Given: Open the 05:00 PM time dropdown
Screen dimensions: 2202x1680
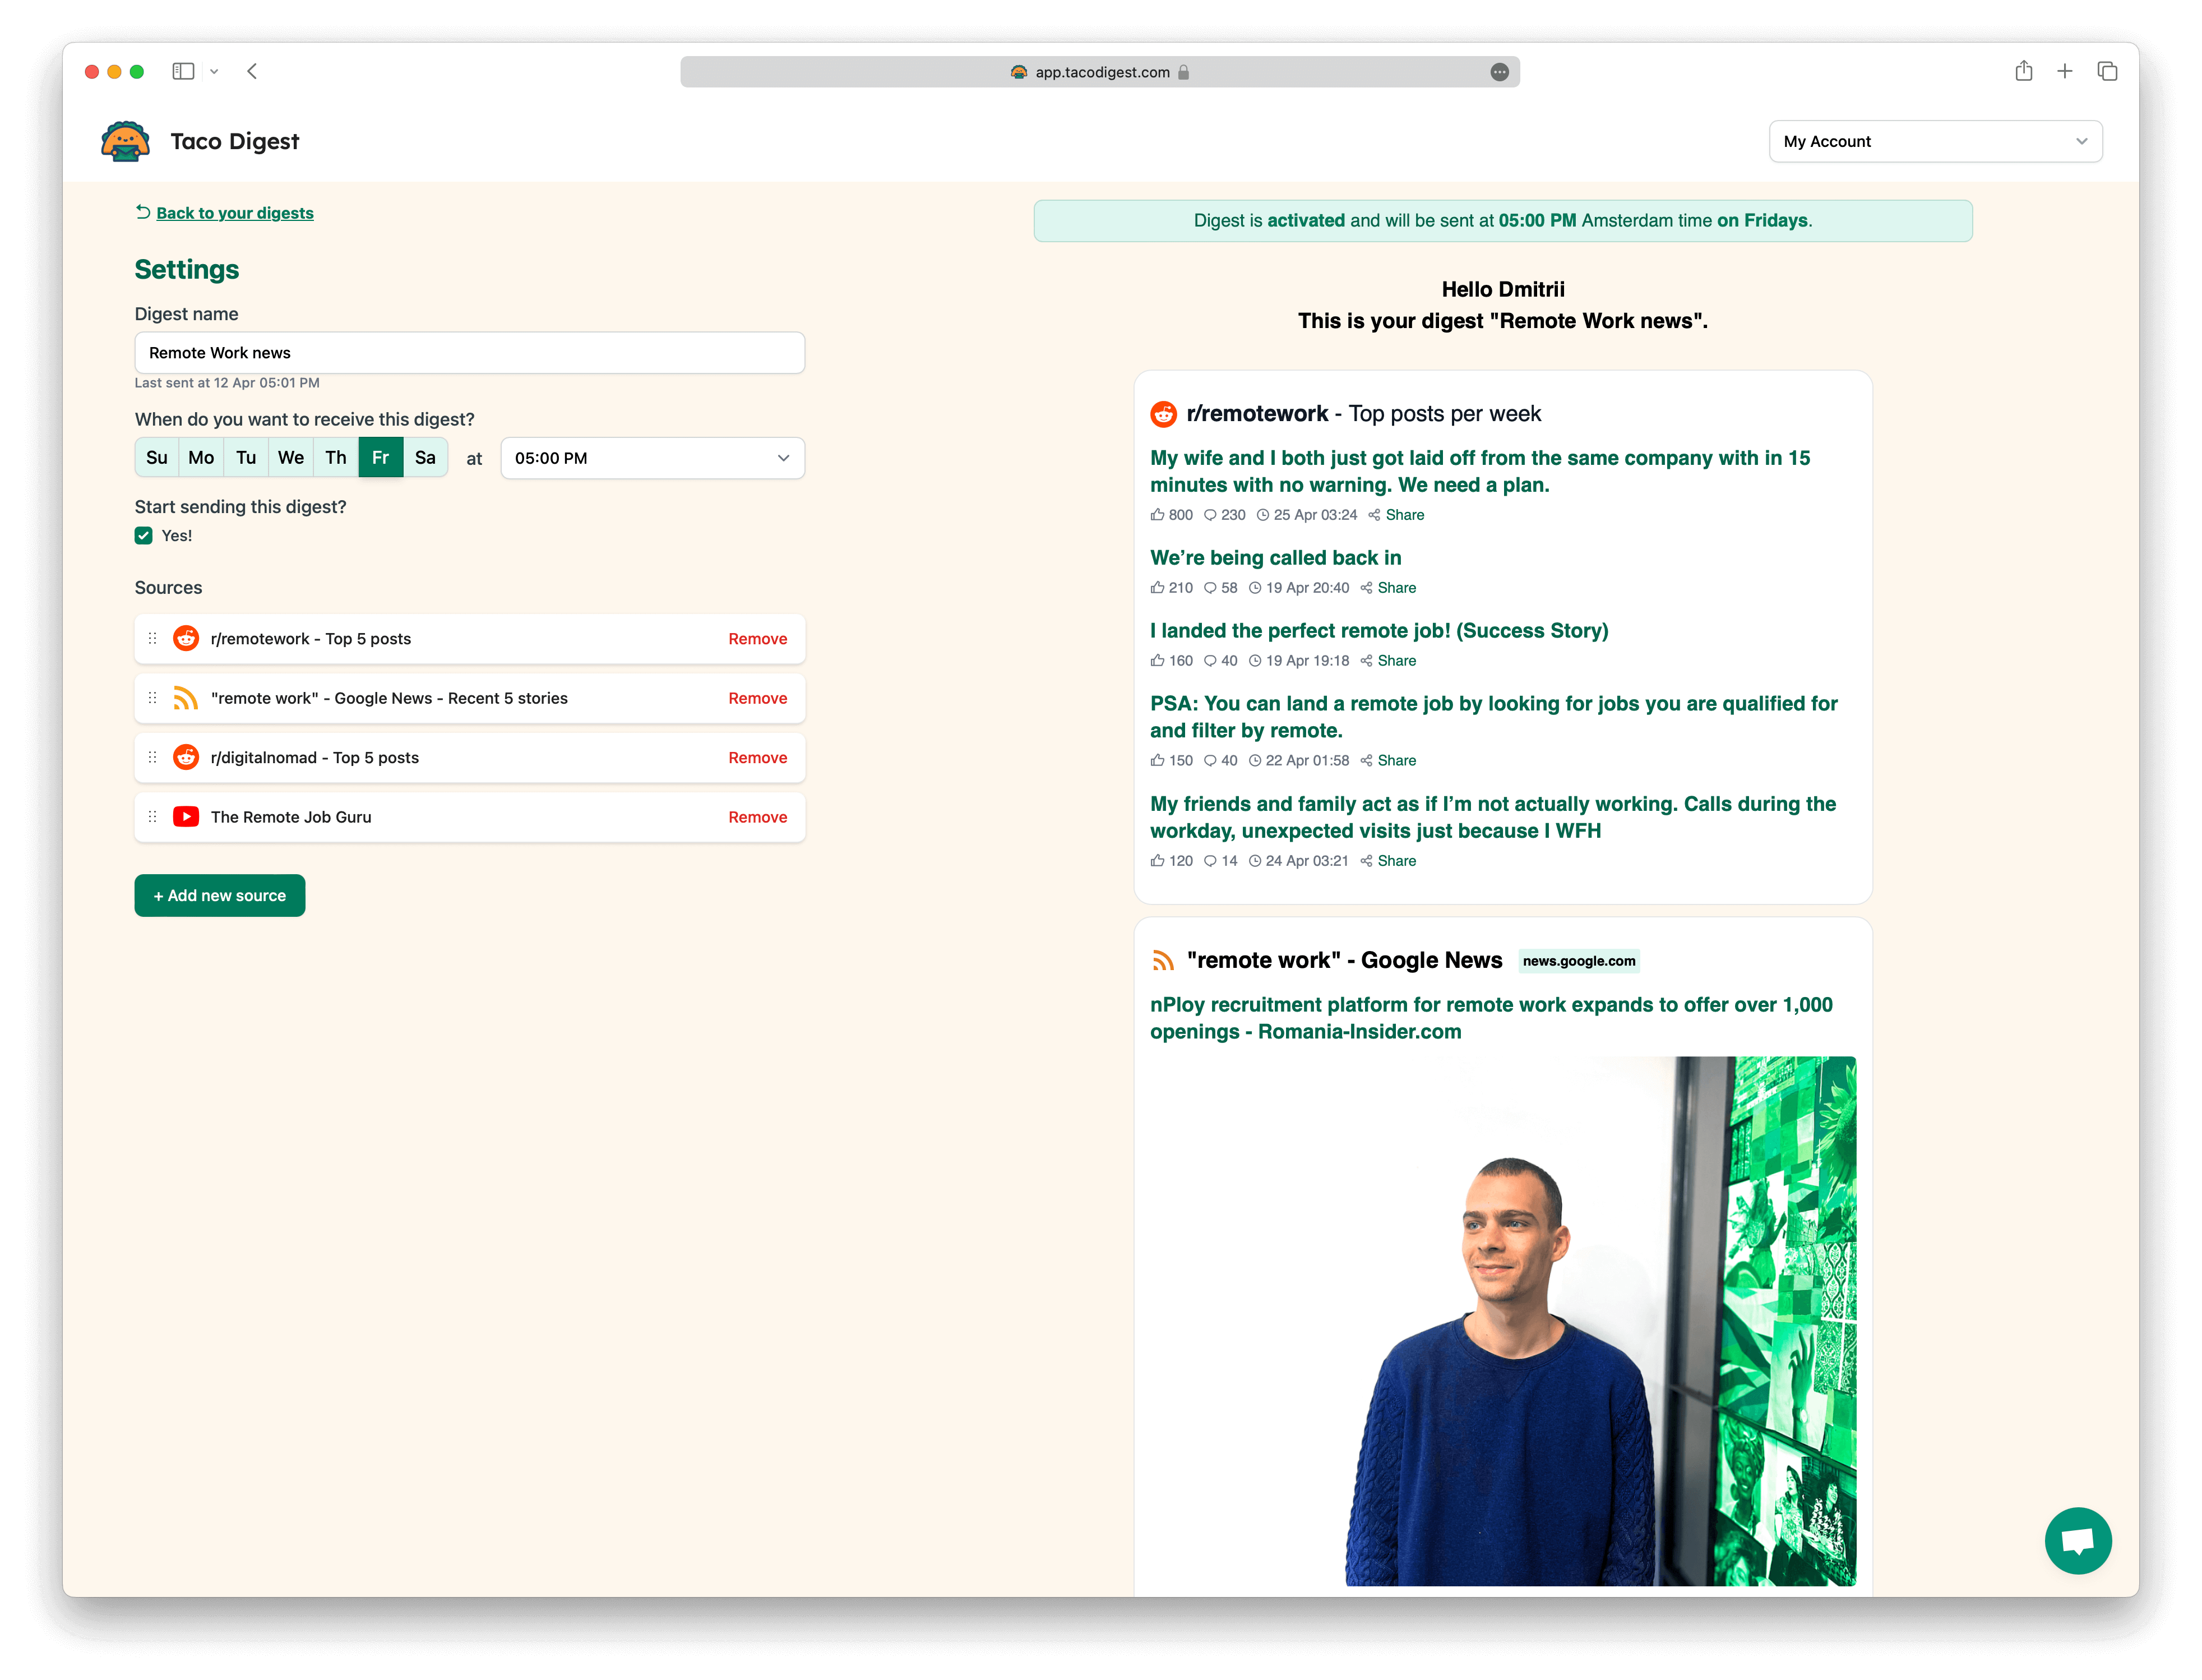Looking at the screenshot, I should coord(652,458).
